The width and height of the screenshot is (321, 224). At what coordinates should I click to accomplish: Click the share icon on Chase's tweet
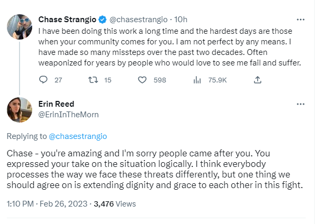258,80
